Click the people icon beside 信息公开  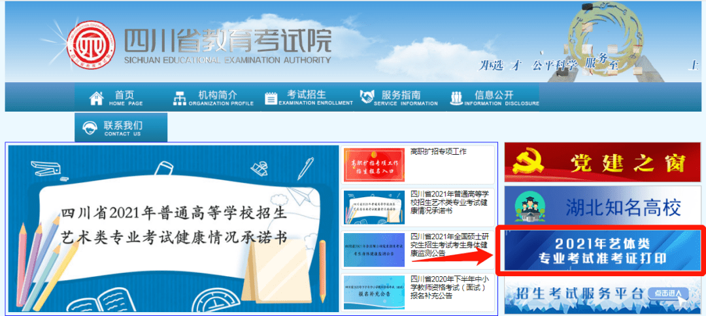click(x=456, y=97)
